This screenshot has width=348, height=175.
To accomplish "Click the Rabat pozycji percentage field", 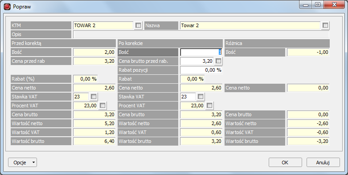I will pyautogui.click(x=201, y=70).
